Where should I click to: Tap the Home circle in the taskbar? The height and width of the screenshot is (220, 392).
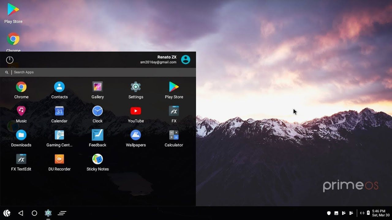point(34,213)
